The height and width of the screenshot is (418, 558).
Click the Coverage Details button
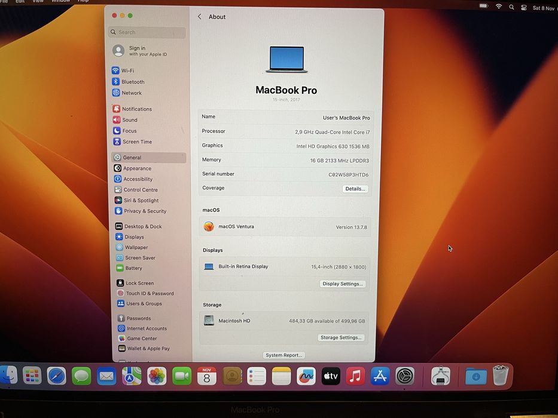coord(355,189)
